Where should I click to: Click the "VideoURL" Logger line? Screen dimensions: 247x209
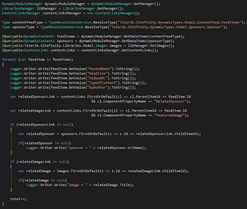click(x=73, y=78)
